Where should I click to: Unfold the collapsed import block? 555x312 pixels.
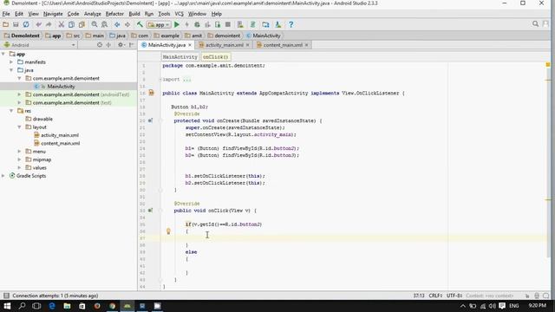click(160, 80)
